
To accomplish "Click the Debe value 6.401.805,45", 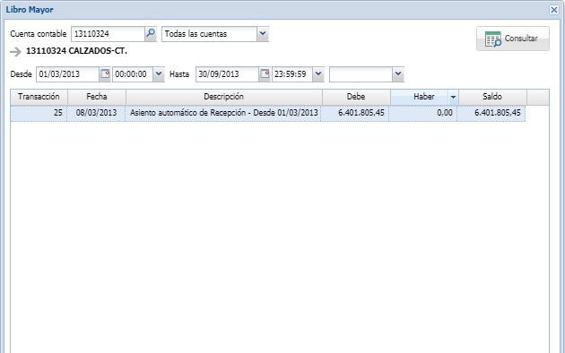I will 361,113.
